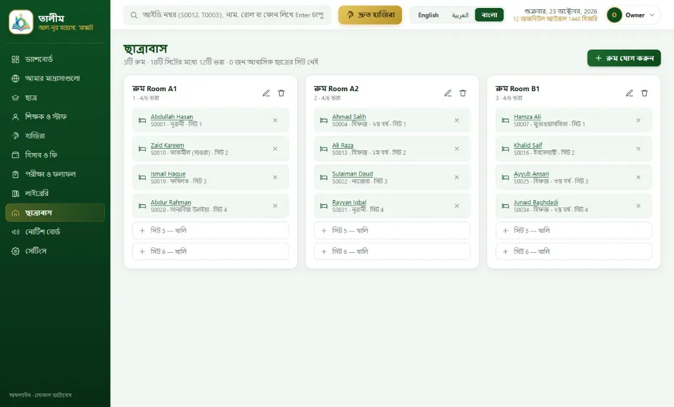Unassign Rayyan Iqbal from seat 4
Image resolution: width=674 pixels, height=407 pixels.
click(457, 206)
